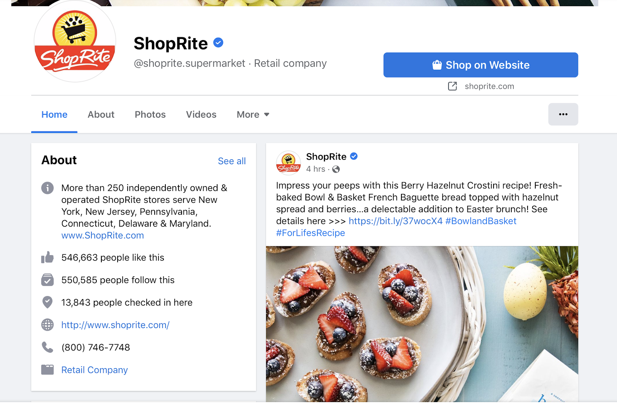This screenshot has height=404, width=617.
Task: Click the external link icon beside shoprite.com
Action: click(x=452, y=86)
